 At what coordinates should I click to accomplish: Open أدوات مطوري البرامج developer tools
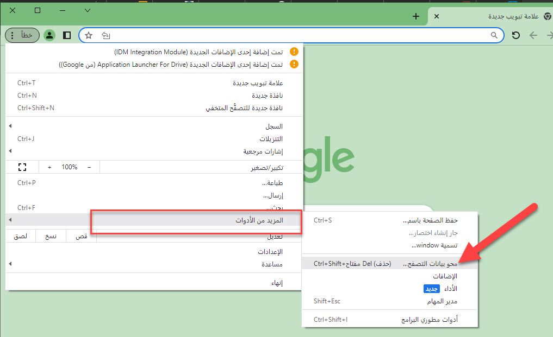pyautogui.click(x=390, y=320)
